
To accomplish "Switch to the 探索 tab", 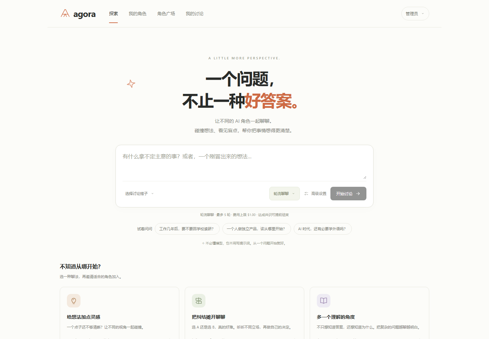I will (113, 14).
